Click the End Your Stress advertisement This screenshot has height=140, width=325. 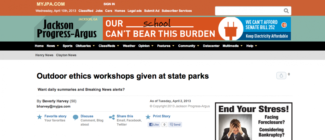(x=253, y=121)
